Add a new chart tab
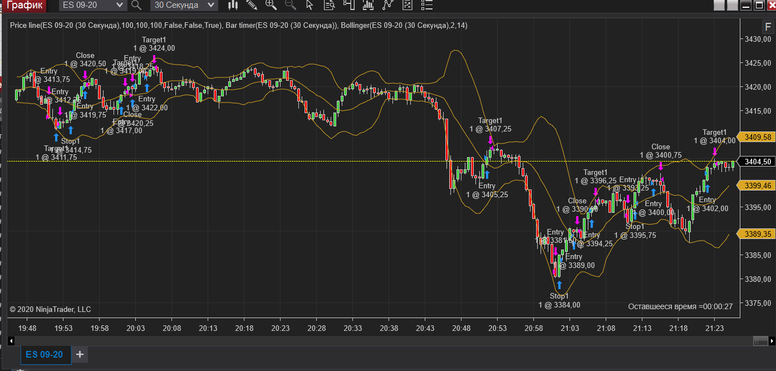This screenshot has width=776, height=371. [80, 354]
